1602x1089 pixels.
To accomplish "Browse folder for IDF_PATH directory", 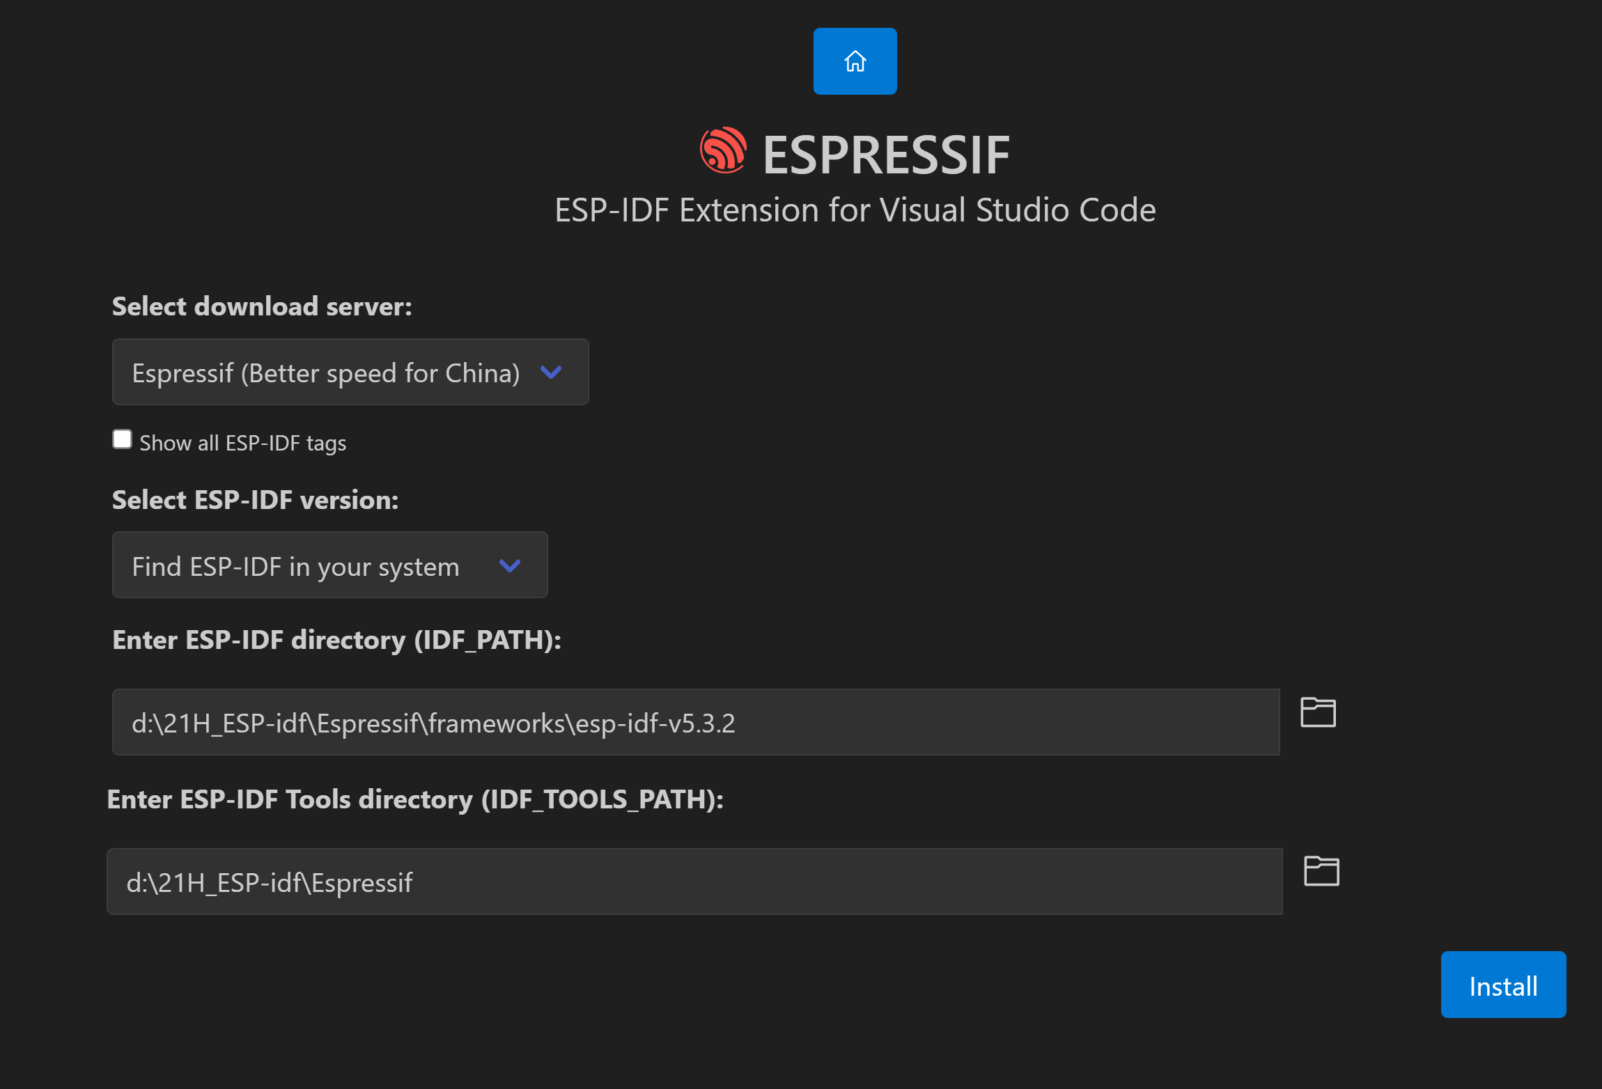I will tap(1318, 712).
